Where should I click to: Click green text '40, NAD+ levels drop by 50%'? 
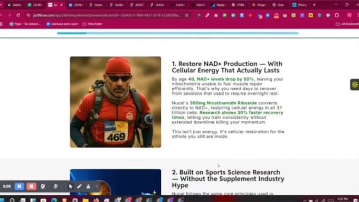tap(221, 79)
